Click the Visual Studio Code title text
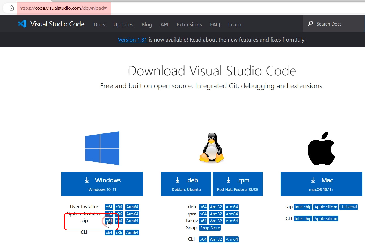 57,24
